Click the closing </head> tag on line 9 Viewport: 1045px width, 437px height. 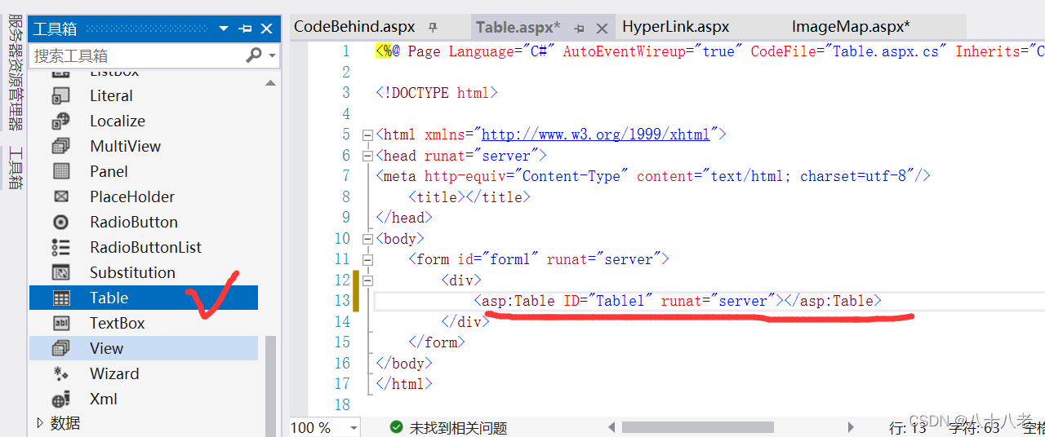click(x=404, y=218)
